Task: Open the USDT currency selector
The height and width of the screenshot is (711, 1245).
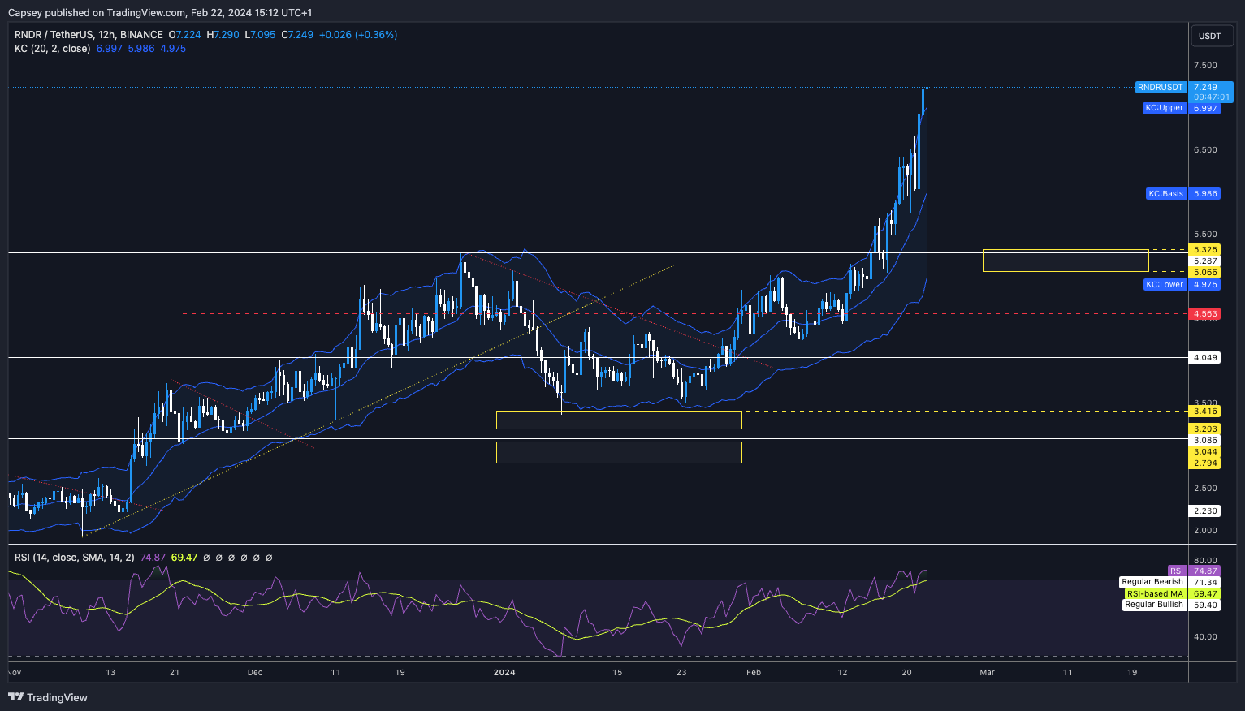Action: pyautogui.click(x=1209, y=36)
